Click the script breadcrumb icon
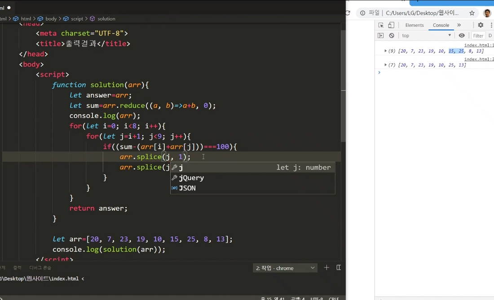Image resolution: width=494 pixels, height=300 pixels. click(66, 19)
